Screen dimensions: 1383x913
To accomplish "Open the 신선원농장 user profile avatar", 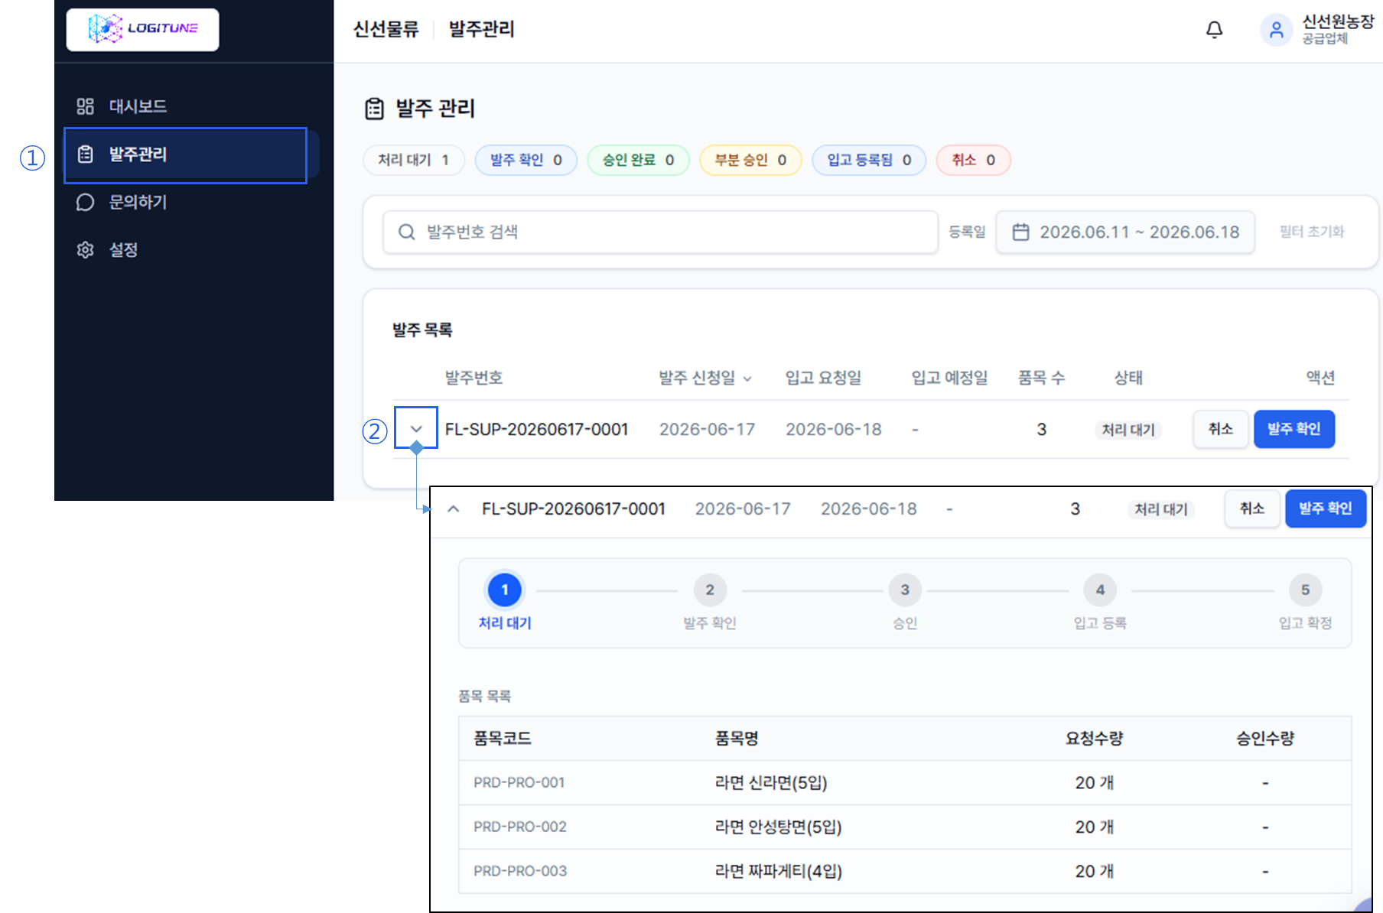I will click(1276, 30).
